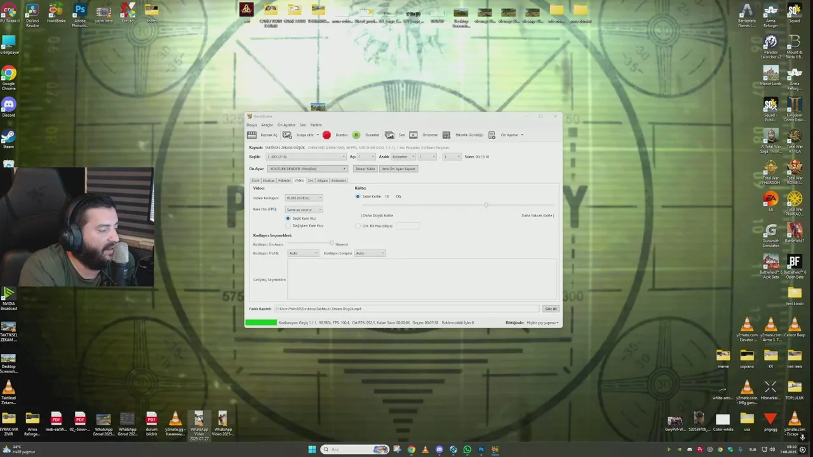Click the Photoshop taskbar icon
Viewport: 813px width, 457px height.
tap(481, 449)
